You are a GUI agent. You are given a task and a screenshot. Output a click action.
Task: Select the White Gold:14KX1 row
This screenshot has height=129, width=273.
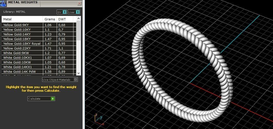[39, 67]
